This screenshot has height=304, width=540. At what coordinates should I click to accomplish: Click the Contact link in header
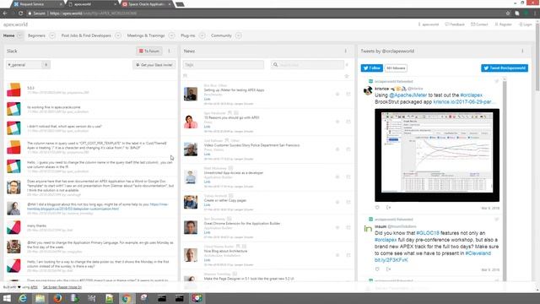479,24
